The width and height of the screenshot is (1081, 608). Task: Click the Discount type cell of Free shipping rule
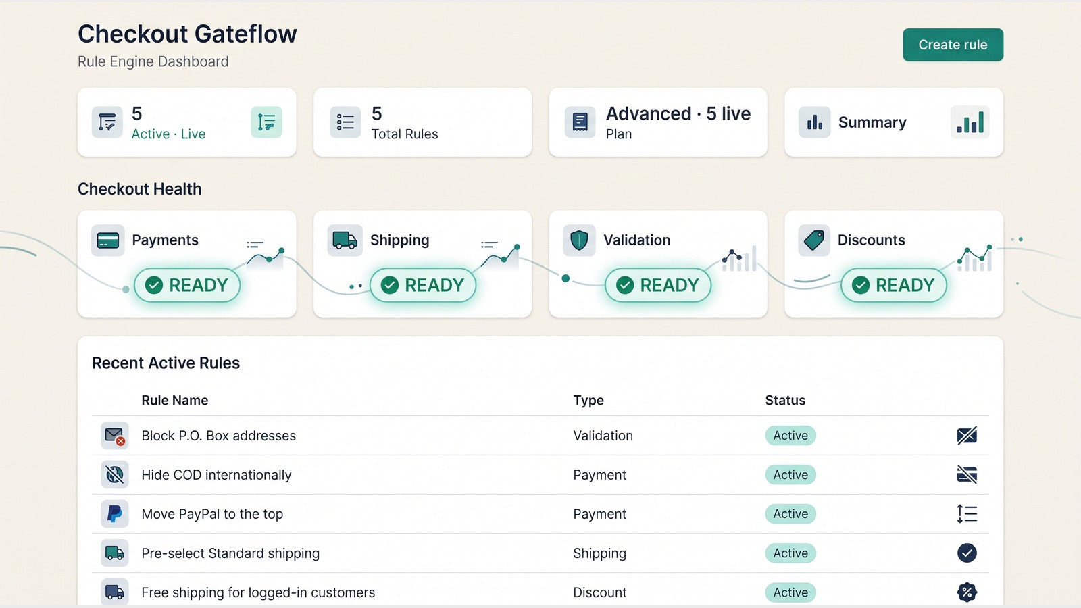(600, 592)
